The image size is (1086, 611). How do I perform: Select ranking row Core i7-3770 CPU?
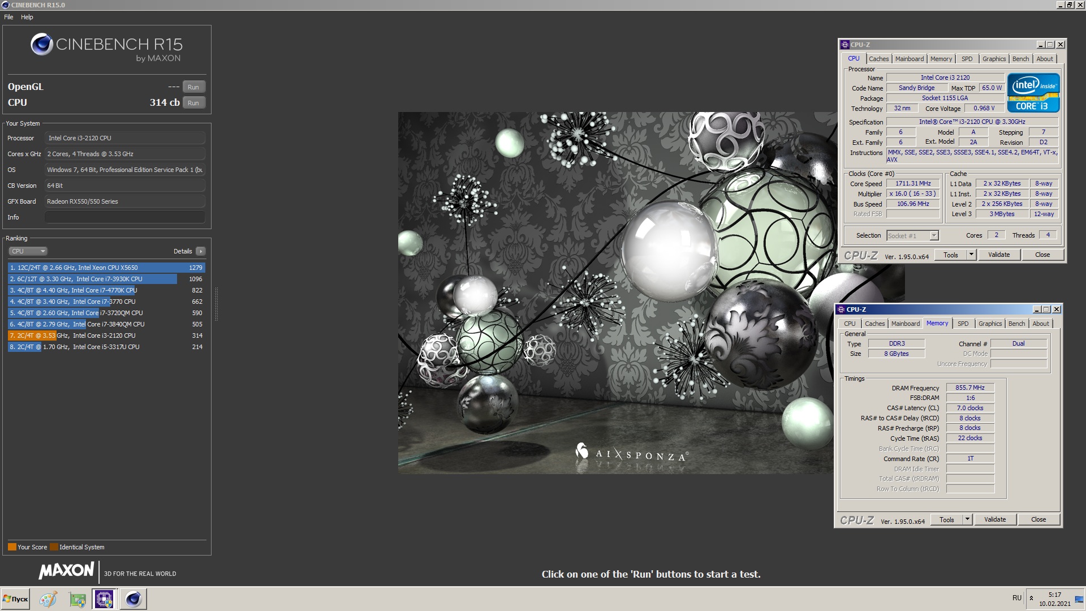tap(106, 302)
